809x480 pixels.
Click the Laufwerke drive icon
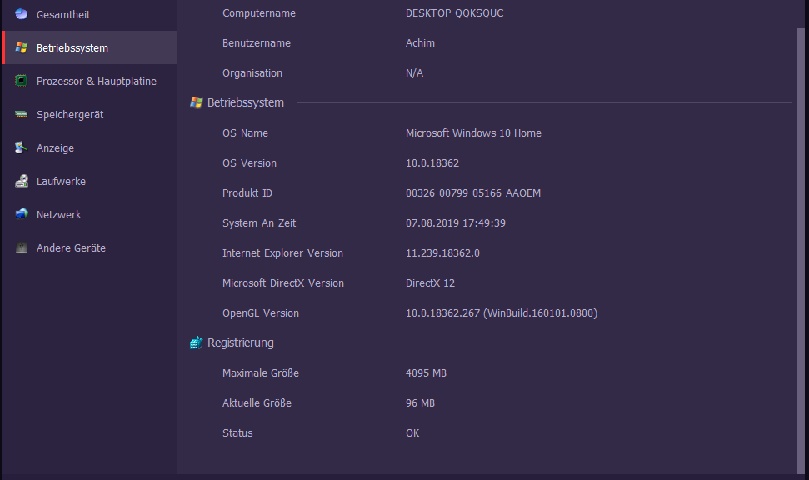pyautogui.click(x=21, y=181)
